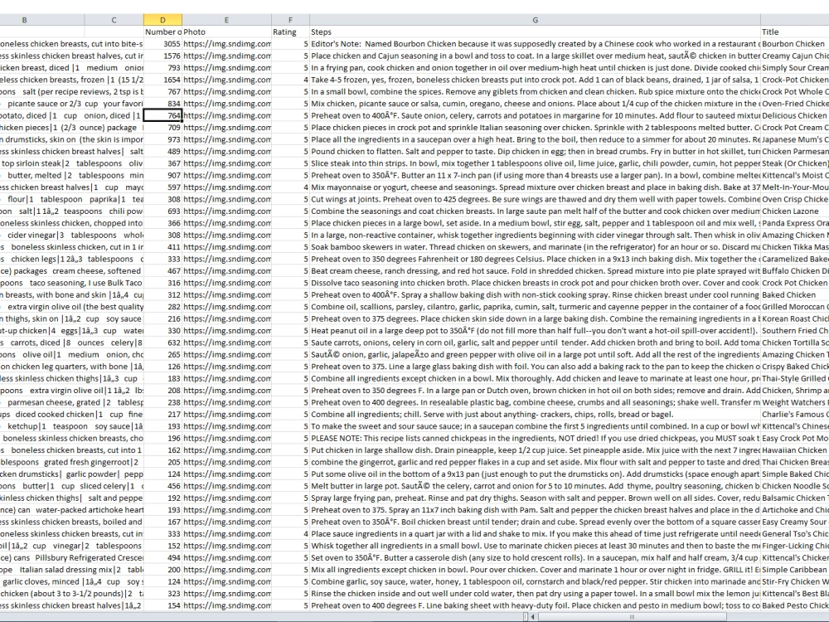This screenshot has width=829, height=622.
Task: Select steps cell starting 'Soak bamboo skewers in water'
Action: tap(535, 247)
